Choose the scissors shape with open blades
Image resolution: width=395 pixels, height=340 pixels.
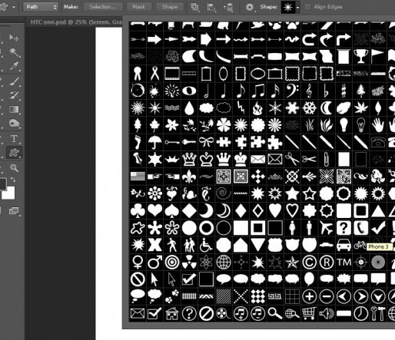(292, 159)
